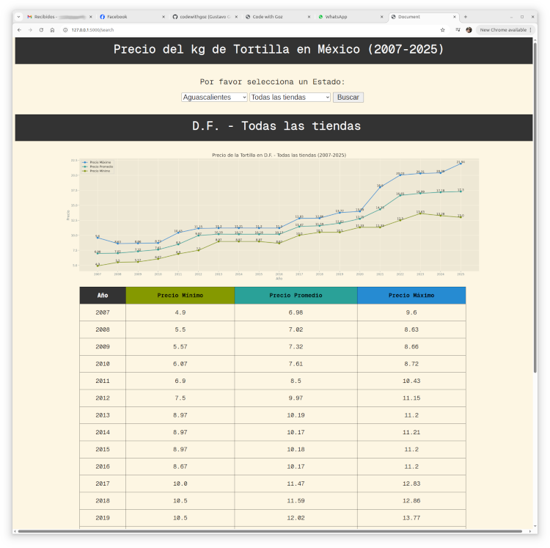Go to the browser home icon
The height and width of the screenshot is (548, 550).
tap(52, 30)
